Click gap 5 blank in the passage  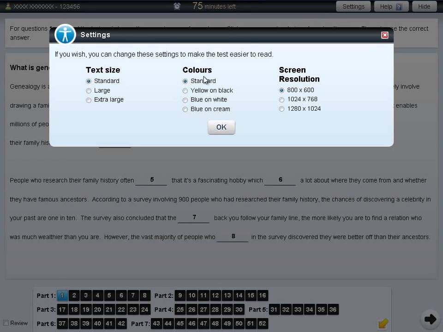(x=151, y=180)
